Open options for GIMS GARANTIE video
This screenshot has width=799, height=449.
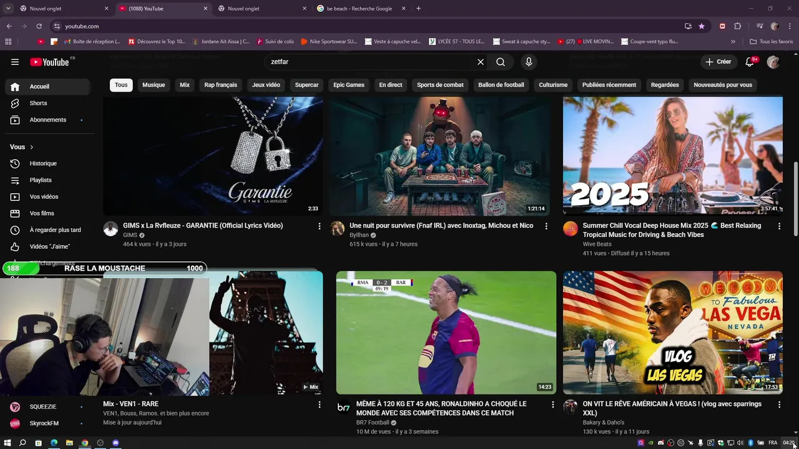pos(320,226)
